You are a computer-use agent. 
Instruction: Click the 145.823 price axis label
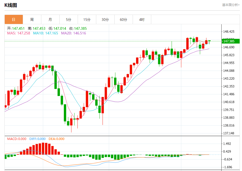point(229,55)
